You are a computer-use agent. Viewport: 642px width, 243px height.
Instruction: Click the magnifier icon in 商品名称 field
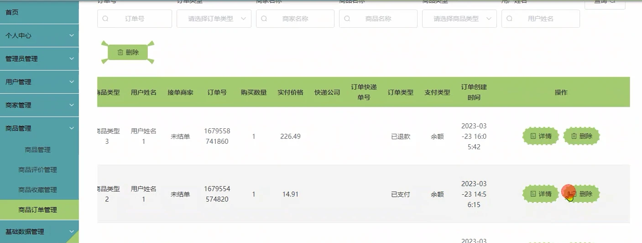point(347,19)
